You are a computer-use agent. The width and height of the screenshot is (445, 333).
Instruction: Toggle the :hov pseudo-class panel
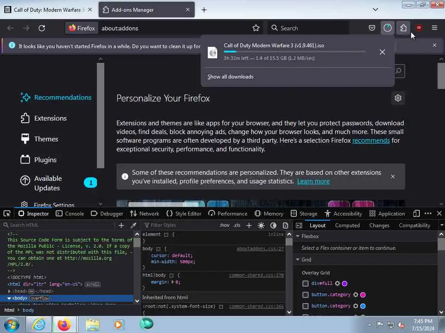pos(224,225)
